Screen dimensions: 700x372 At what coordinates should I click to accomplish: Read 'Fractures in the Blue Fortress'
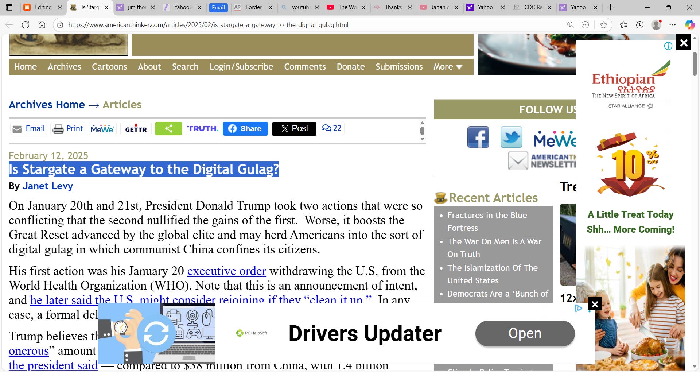click(487, 221)
